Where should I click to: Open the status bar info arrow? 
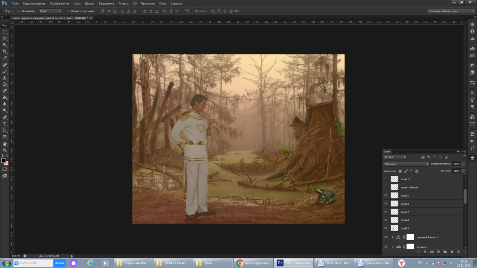click(72, 256)
